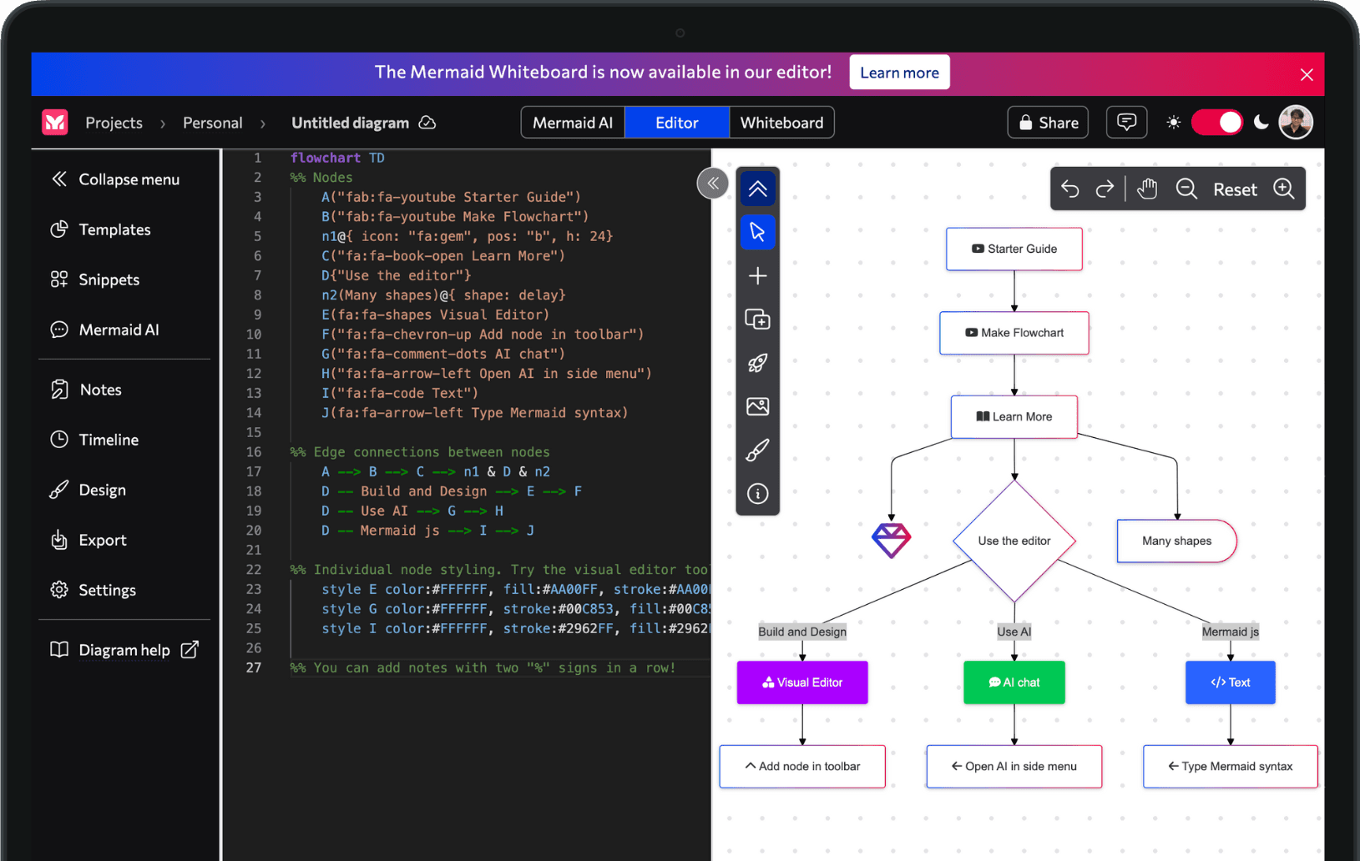1360x861 pixels.
Task: Open Notes in the sidebar
Action: [87, 390]
